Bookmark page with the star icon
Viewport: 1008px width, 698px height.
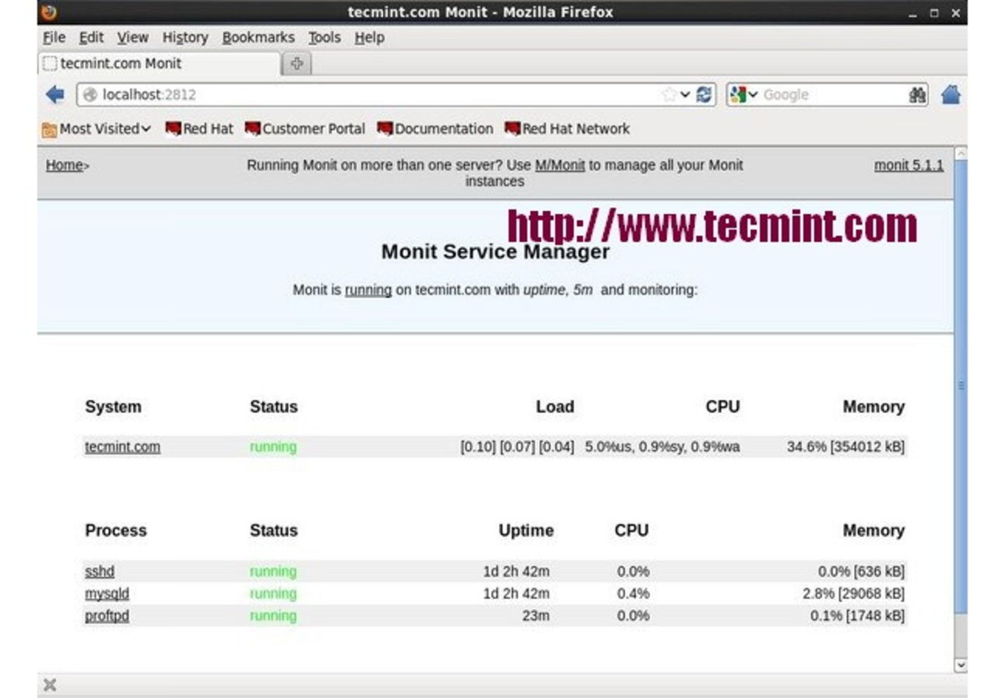point(669,95)
